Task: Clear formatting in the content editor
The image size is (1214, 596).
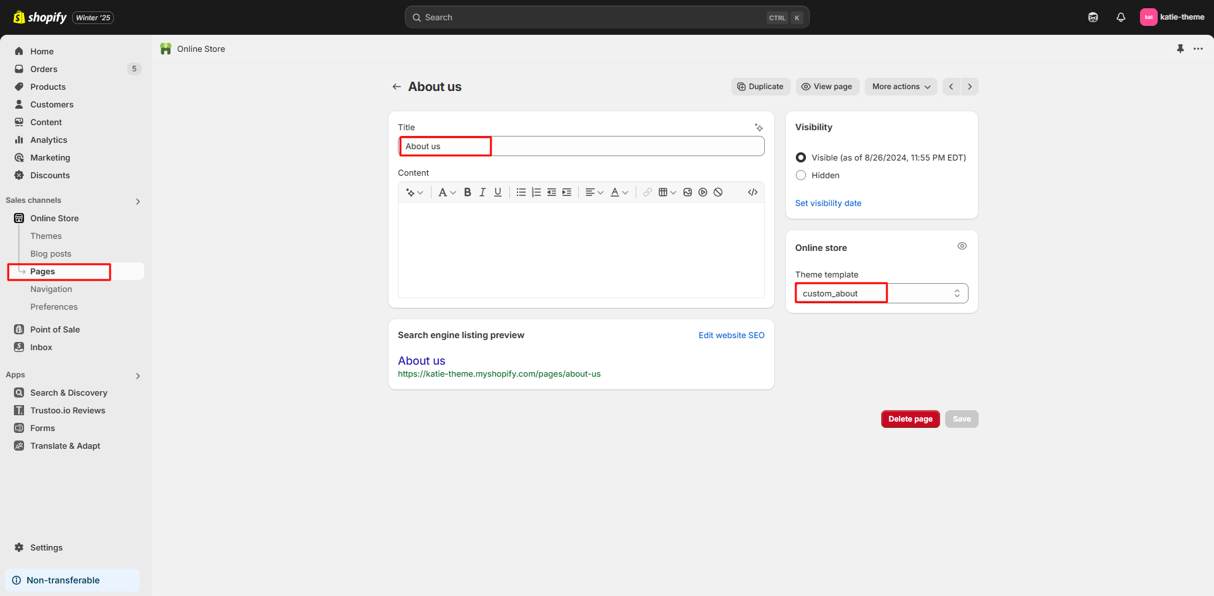Action: 718,192
